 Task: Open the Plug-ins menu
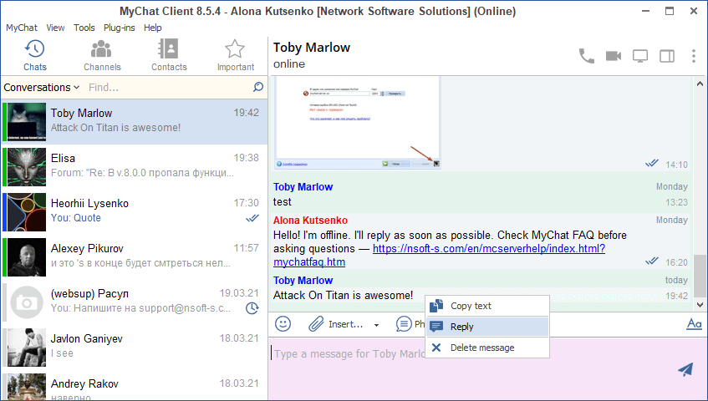[x=120, y=28]
